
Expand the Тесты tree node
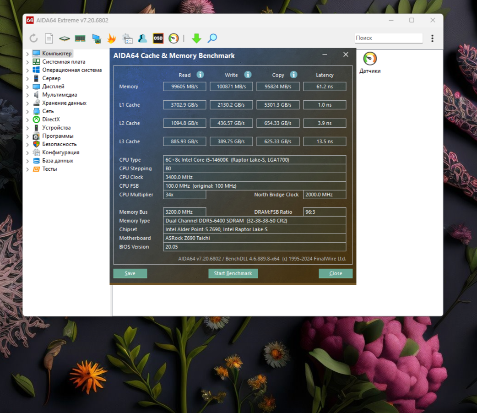pos(27,169)
